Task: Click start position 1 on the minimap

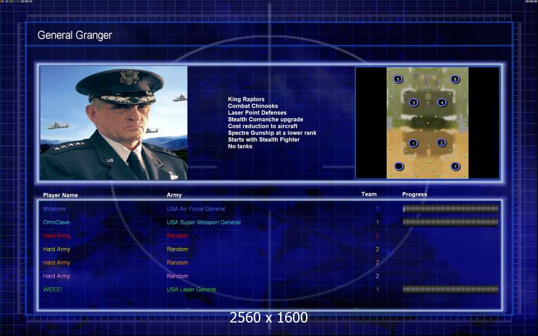Action: coord(413,143)
